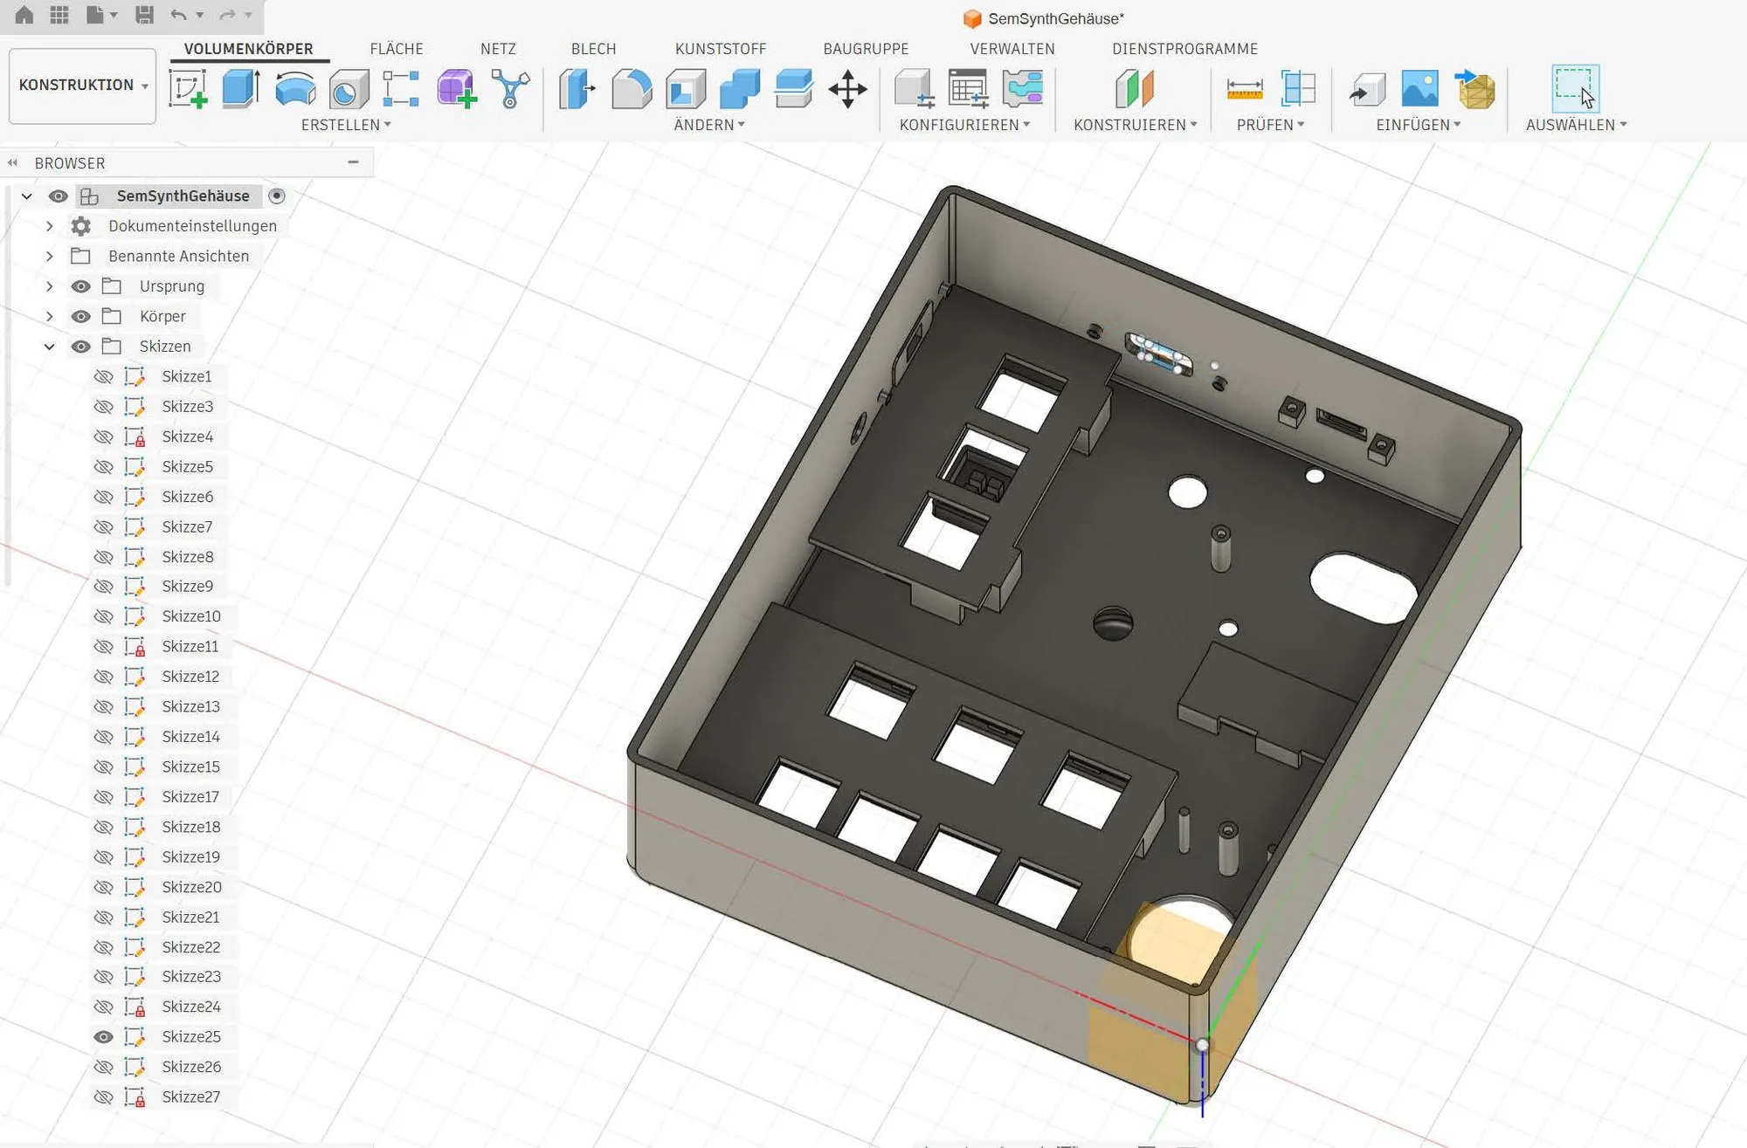Click the Insert Derive icon
1747x1148 pixels.
pyautogui.click(x=1367, y=89)
